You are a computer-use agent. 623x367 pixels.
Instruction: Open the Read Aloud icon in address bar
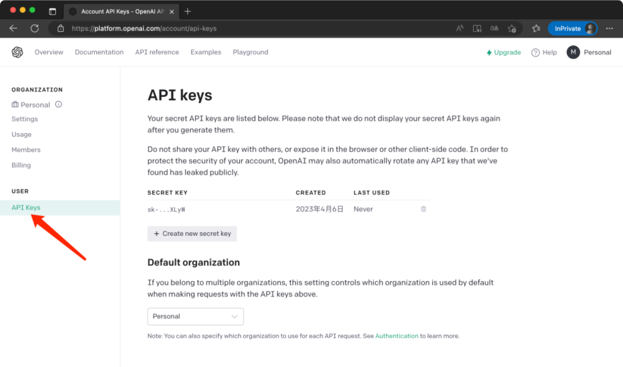(x=460, y=28)
